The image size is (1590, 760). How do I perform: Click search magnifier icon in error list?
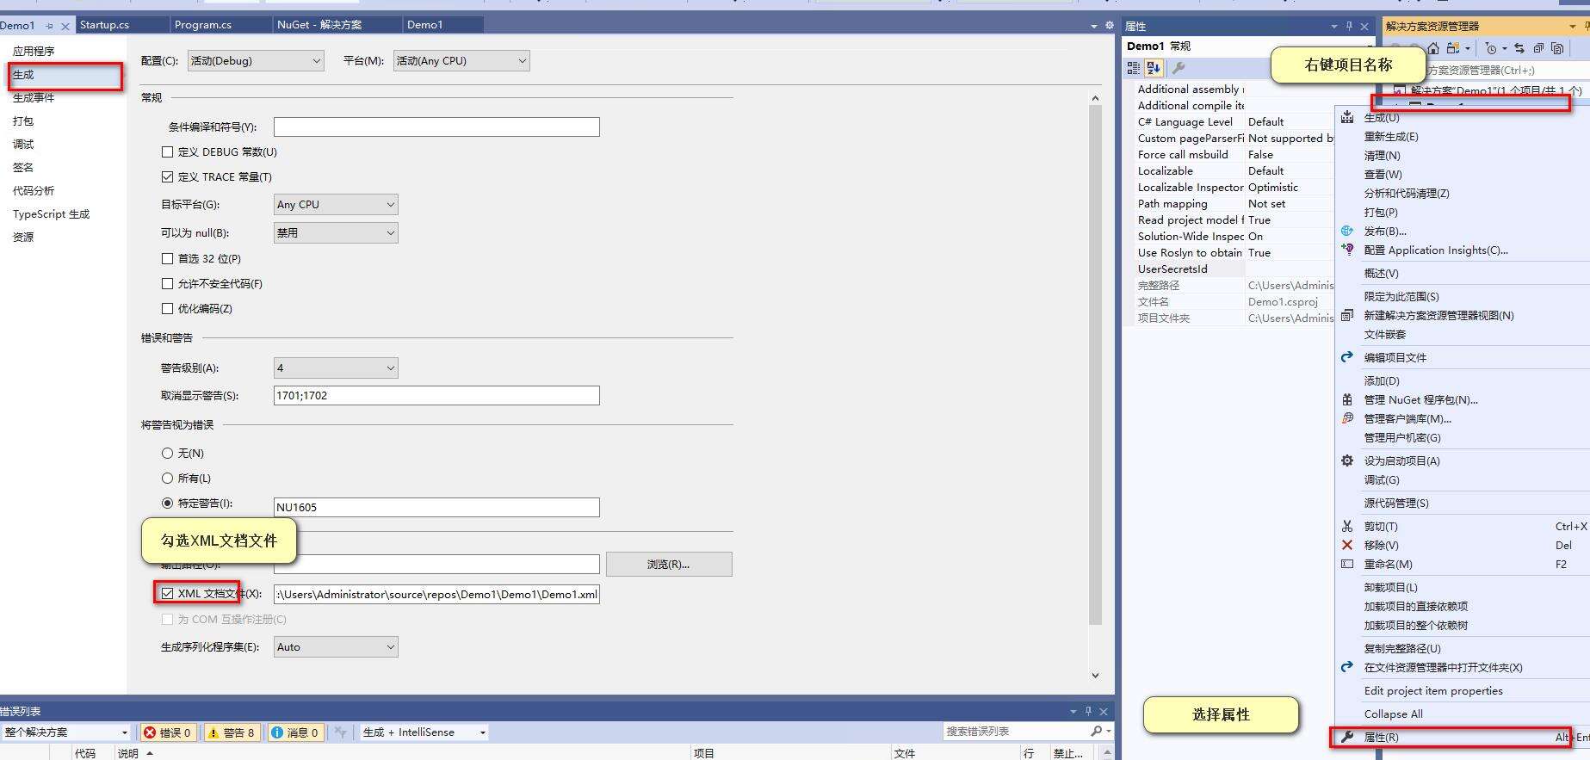pos(1096,732)
